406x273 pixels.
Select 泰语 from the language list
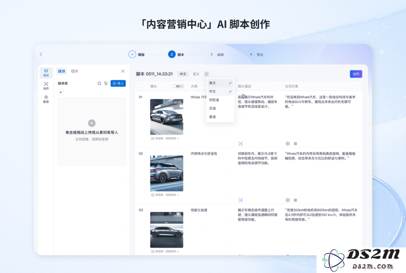coord(220,117)
